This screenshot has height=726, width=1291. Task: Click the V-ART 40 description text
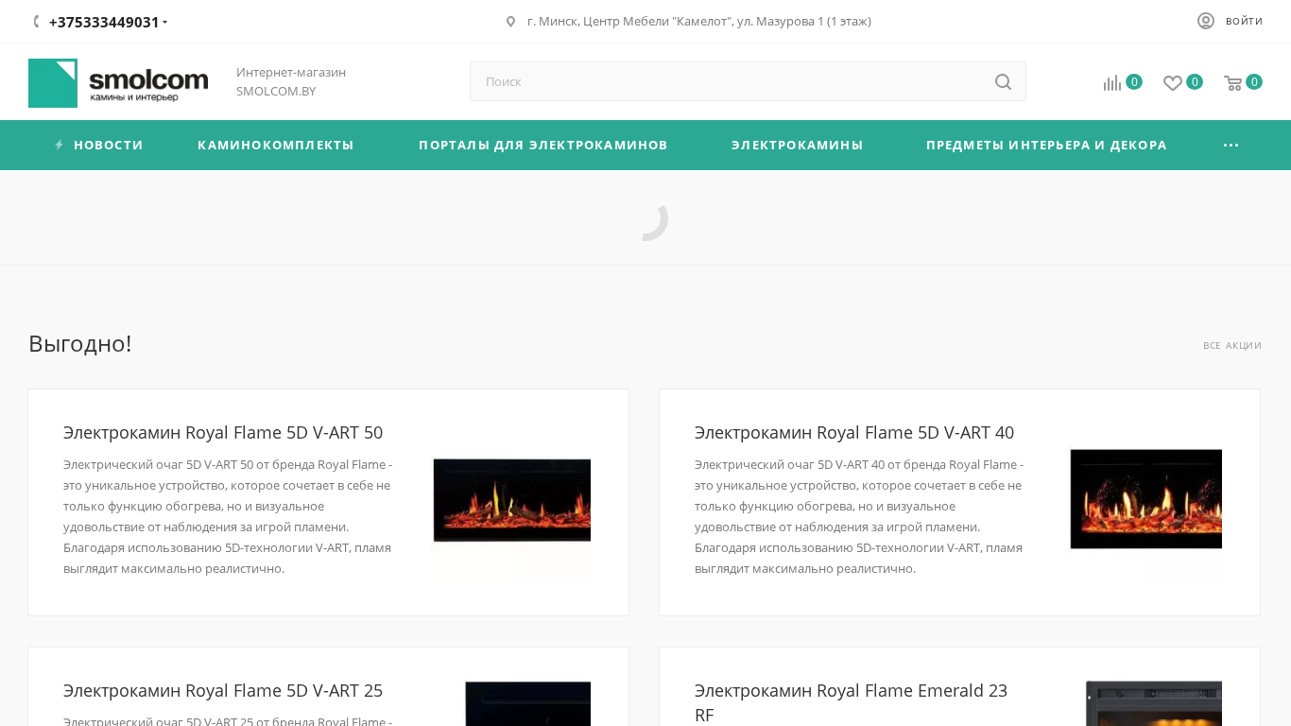coord(859,516)
